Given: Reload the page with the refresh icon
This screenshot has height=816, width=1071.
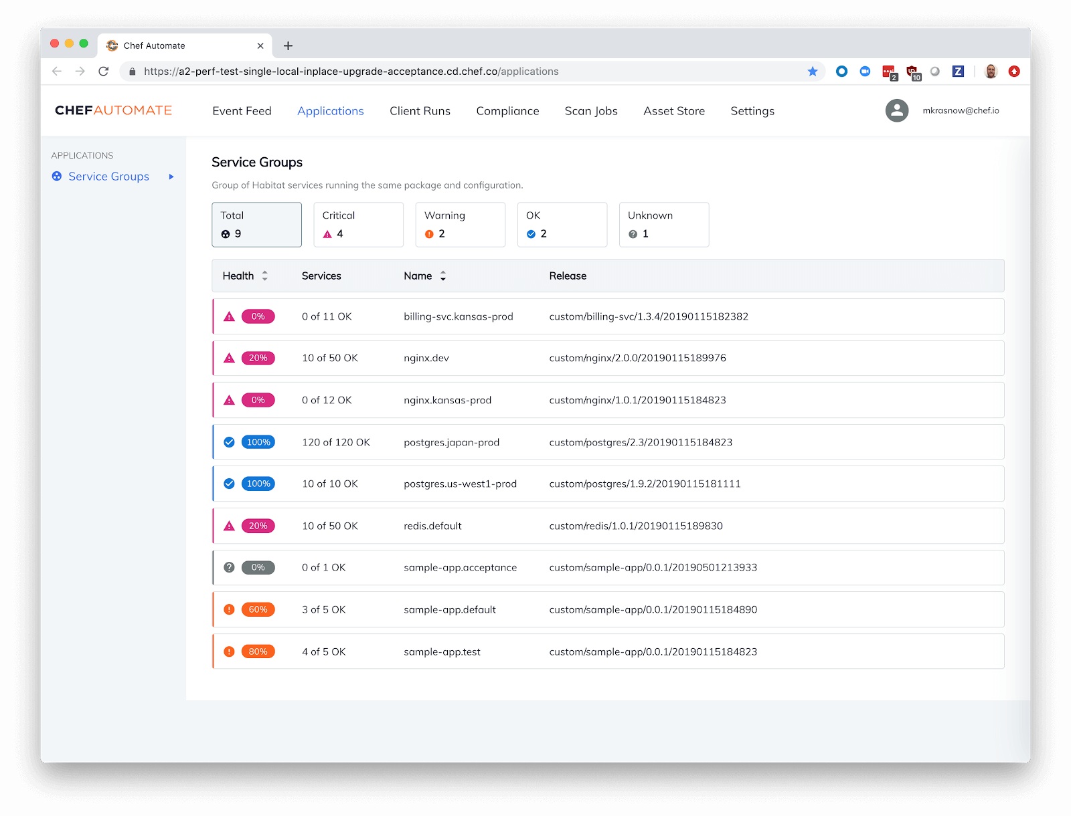Looking at the screenshot, I should click(x=103, y=72).
